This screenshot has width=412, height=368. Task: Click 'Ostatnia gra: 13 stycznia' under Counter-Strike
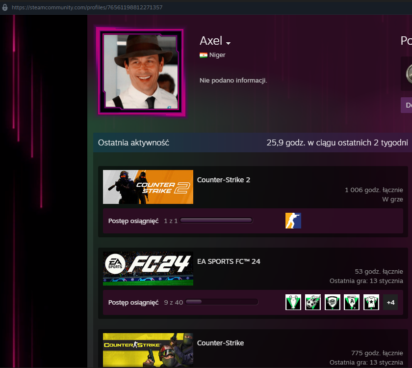click(x=366, y=363)
